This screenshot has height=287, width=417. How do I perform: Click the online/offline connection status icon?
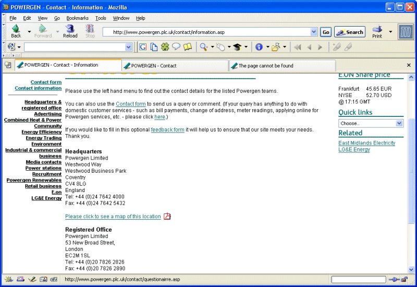(x=394, y=279)
